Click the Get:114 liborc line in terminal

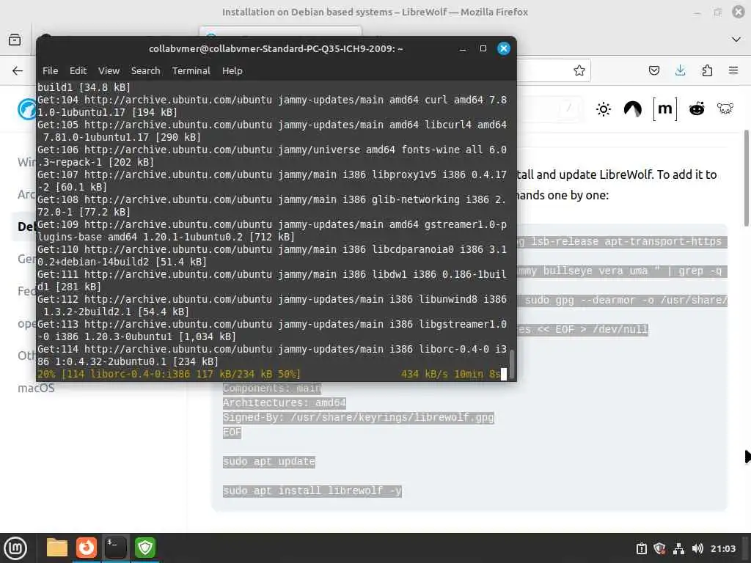pos(271,356)
